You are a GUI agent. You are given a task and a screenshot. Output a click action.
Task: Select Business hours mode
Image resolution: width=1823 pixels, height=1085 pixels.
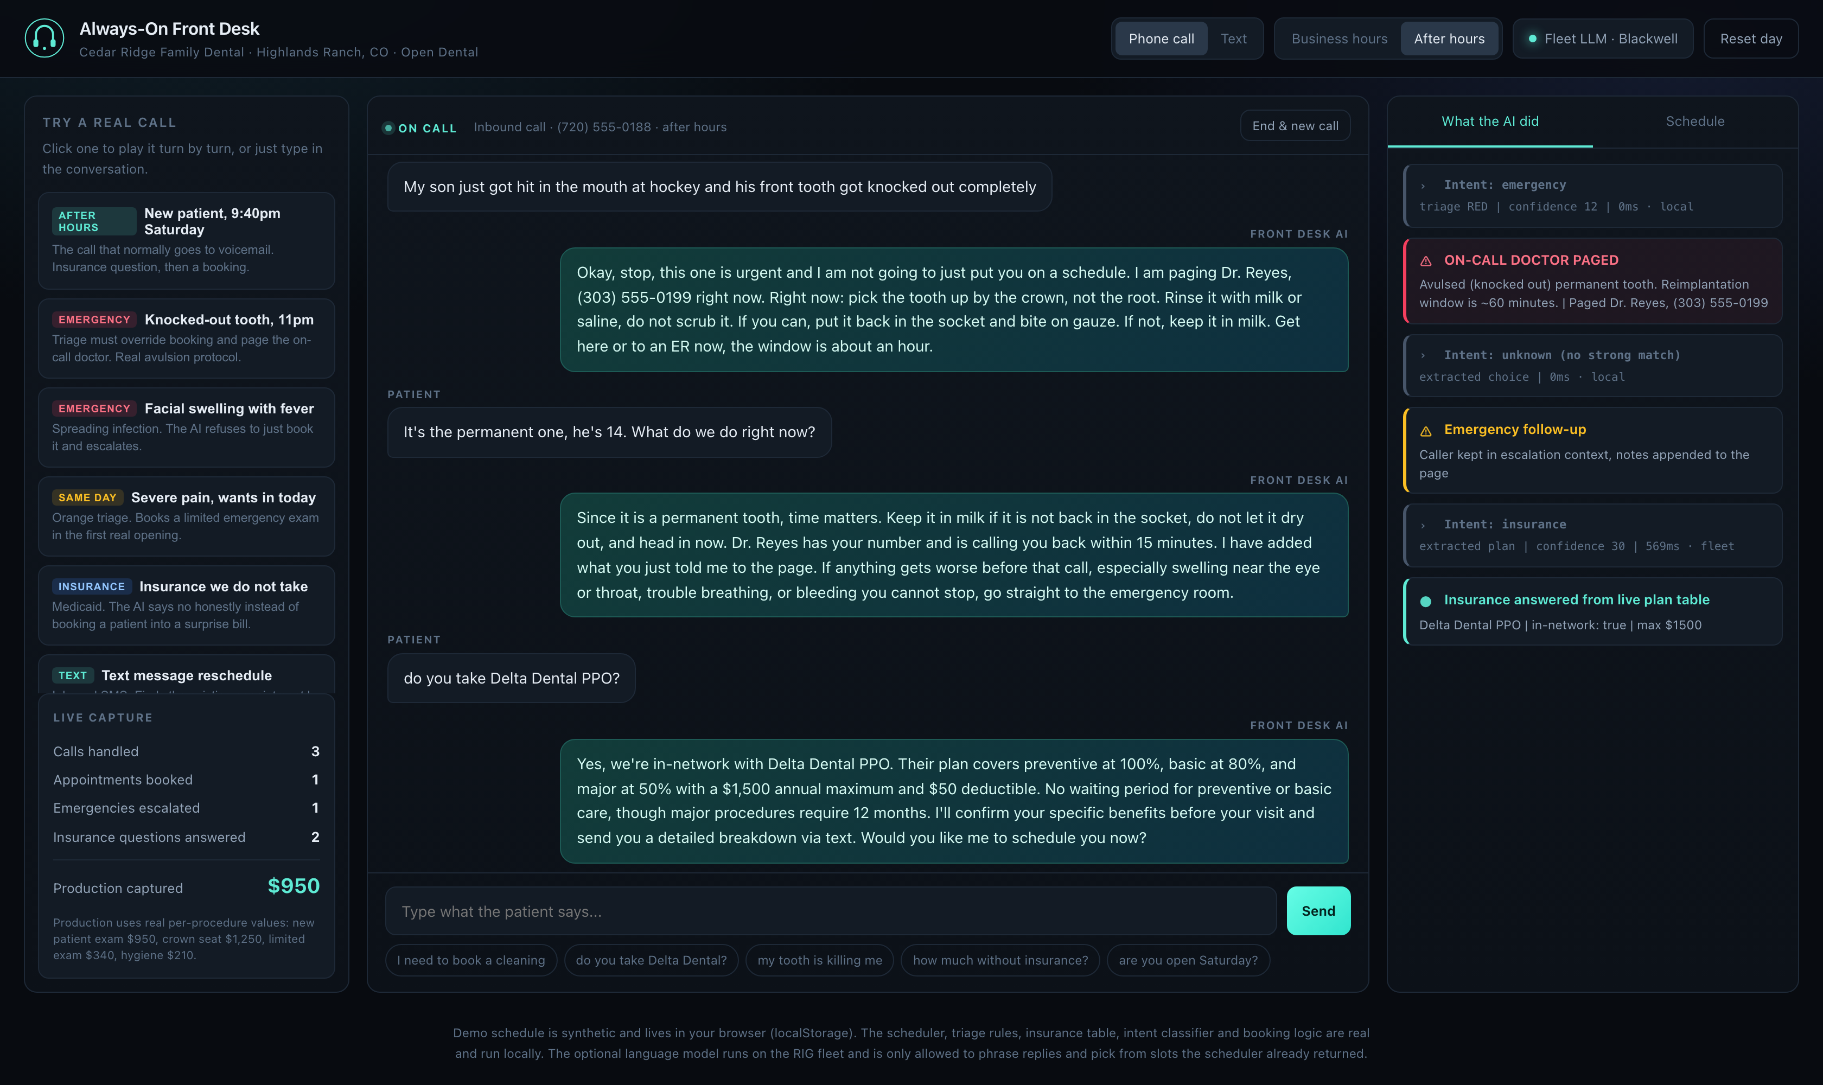pyautogui.click(x=1339, y=39)
